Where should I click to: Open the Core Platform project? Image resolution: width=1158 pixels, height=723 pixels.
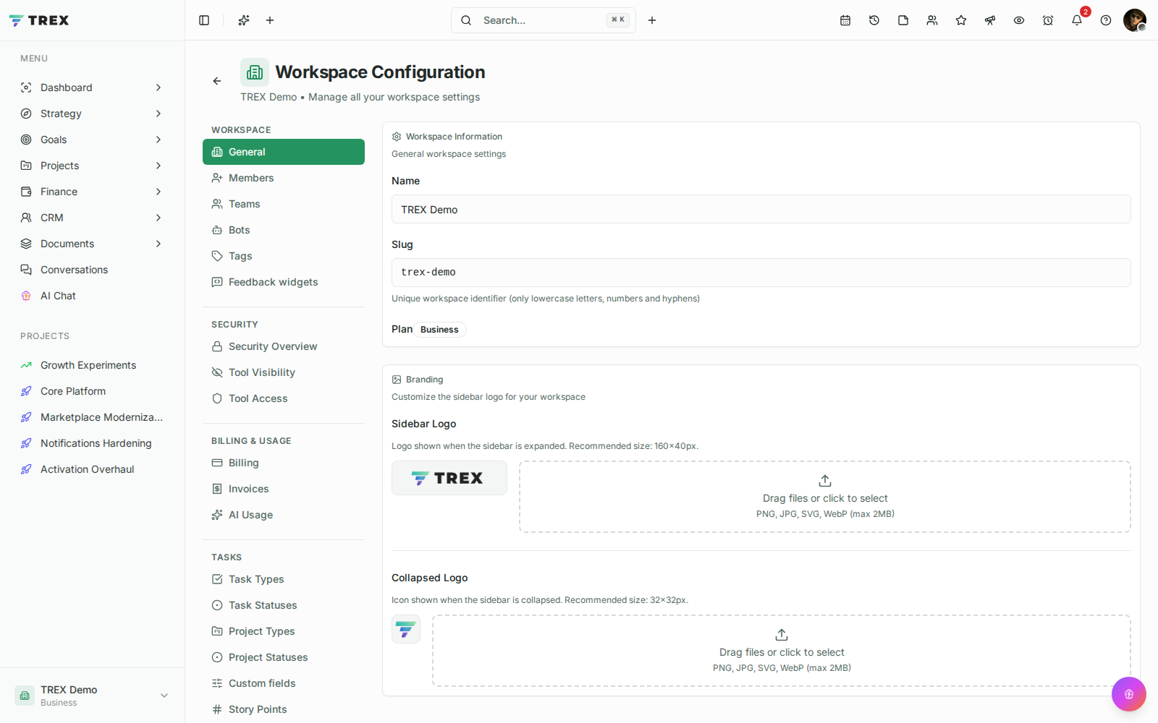92,391
